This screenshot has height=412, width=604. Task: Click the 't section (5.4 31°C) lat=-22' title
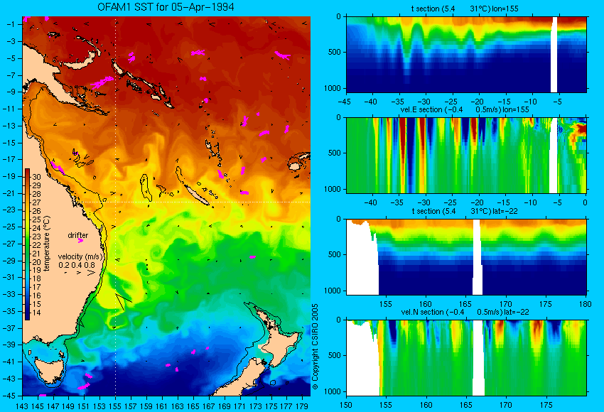click(465, 211)
